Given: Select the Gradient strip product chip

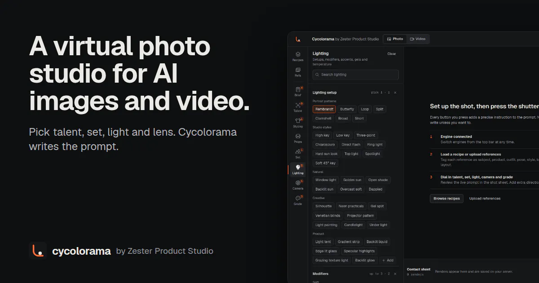Looking at the screenshot, I should click(x=349, y=242).
